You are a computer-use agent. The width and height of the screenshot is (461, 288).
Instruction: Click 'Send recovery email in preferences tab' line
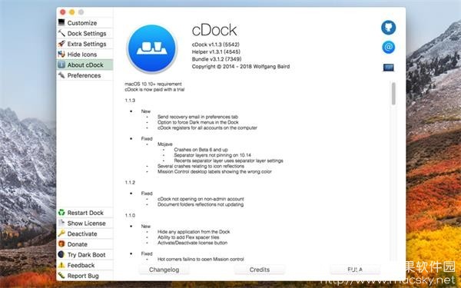point(197,117)
